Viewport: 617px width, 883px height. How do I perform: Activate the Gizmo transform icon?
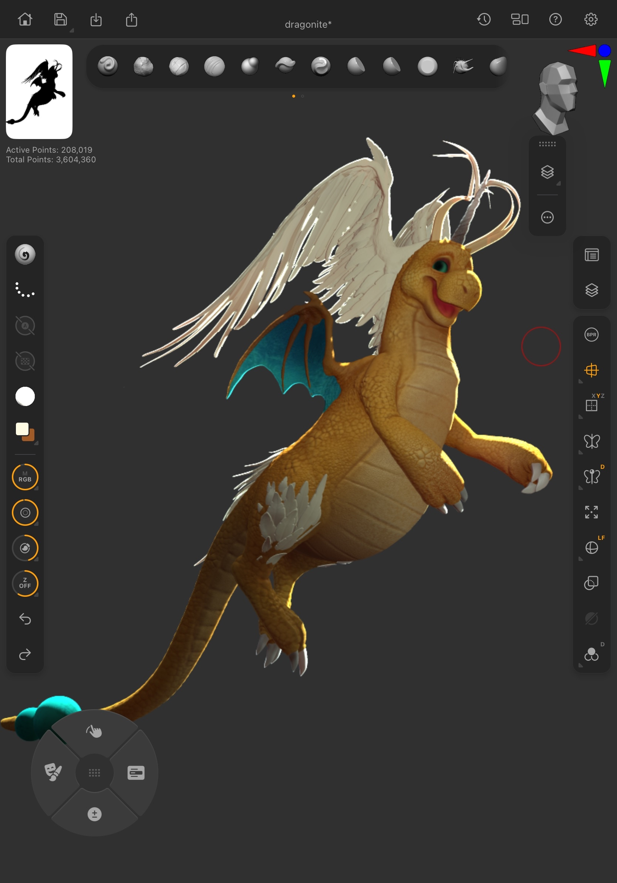click(x=591, y=371)
